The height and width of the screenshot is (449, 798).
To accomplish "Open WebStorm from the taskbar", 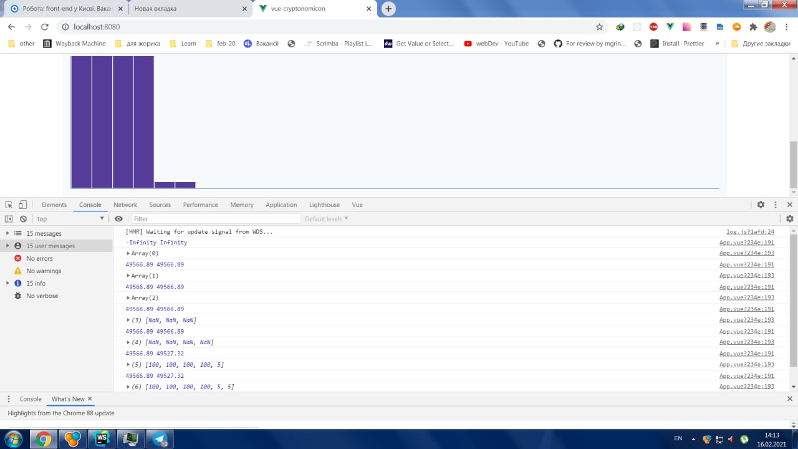I will click(102, 439).
